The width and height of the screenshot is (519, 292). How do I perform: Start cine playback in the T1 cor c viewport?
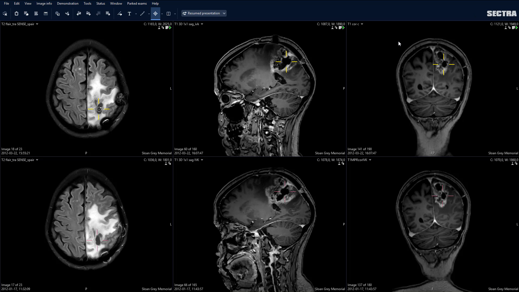(x=516, y=27)
